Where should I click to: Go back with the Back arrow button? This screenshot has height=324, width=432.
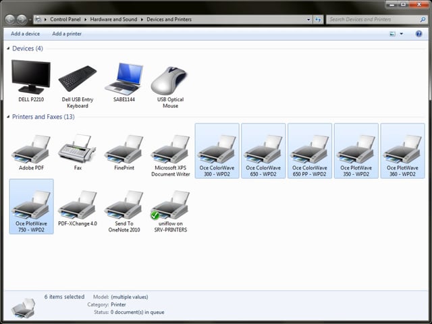click(9, 20)
